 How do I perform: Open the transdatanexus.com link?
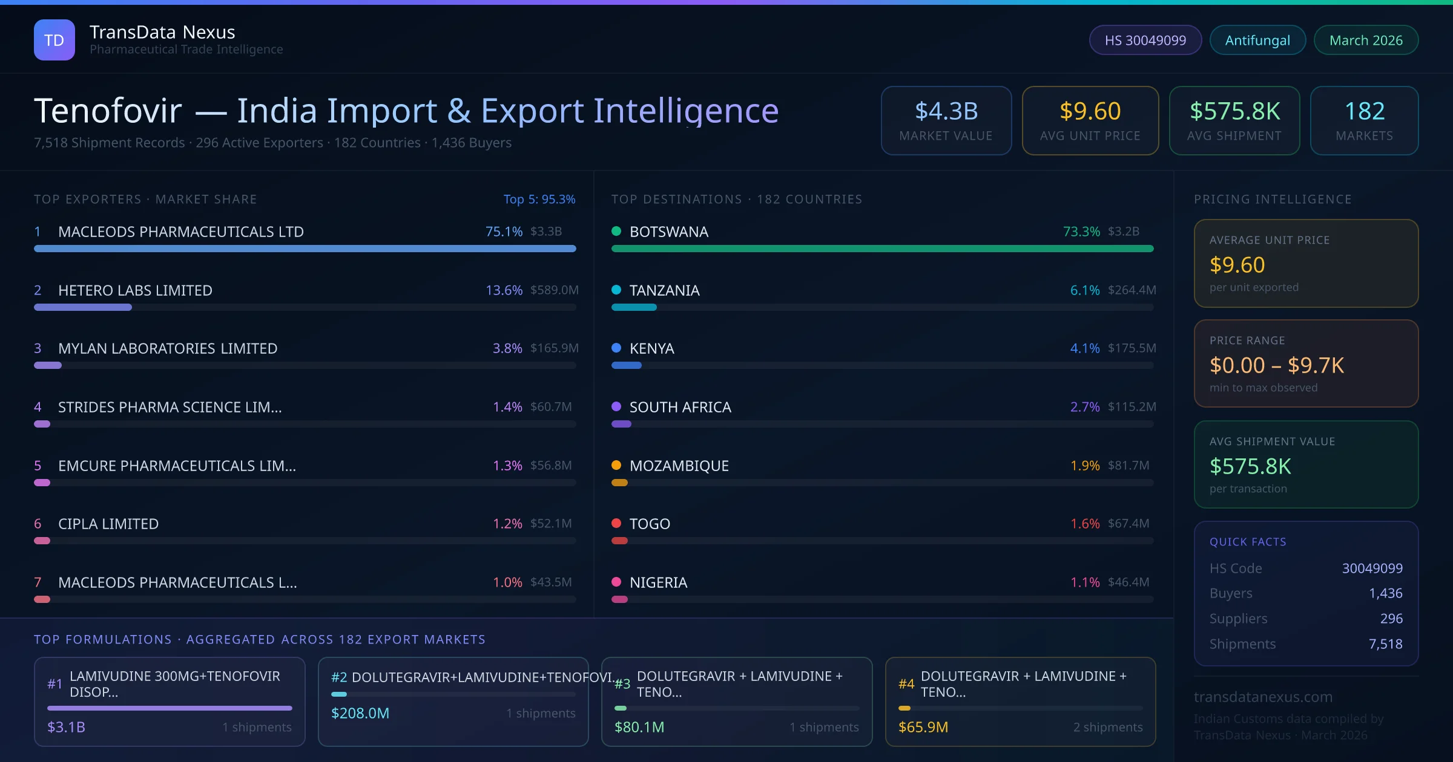[x=1263, y=697]
